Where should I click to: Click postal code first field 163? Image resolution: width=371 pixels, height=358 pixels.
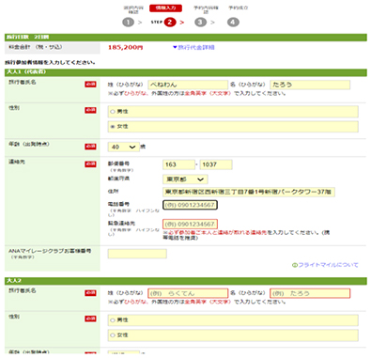pyautogui.click(x=178, y=164)
